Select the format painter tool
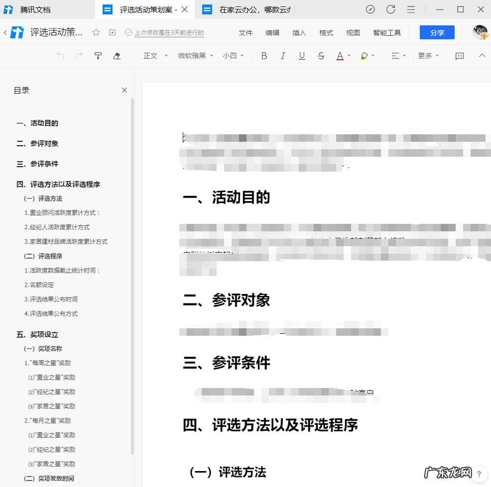 pos(98,56)
